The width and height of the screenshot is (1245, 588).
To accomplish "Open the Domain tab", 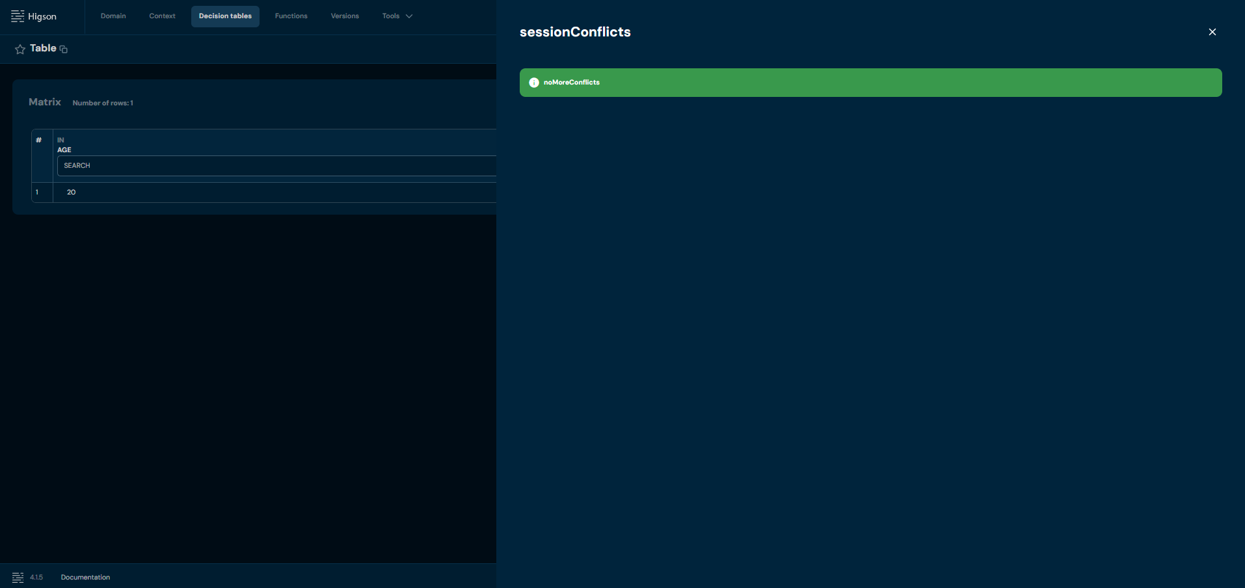I will [113, 16].
